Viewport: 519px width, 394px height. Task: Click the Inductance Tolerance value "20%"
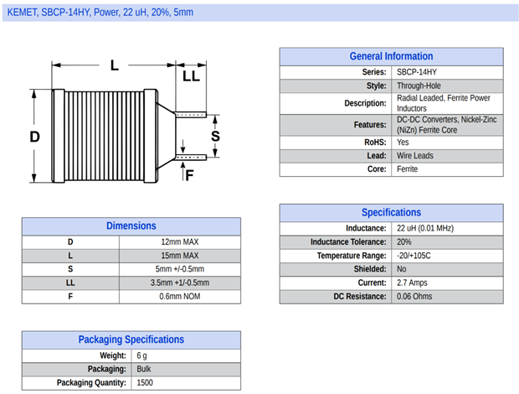[x=403, y=242]
